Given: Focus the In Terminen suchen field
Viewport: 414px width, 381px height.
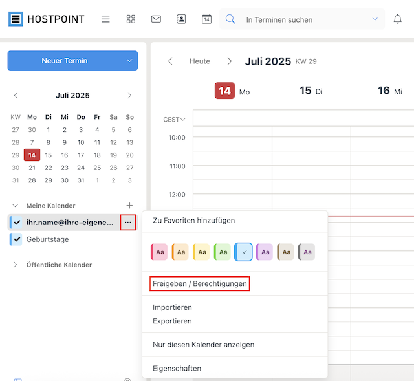Looking at the screenshot, I should [x=302, y=19].
